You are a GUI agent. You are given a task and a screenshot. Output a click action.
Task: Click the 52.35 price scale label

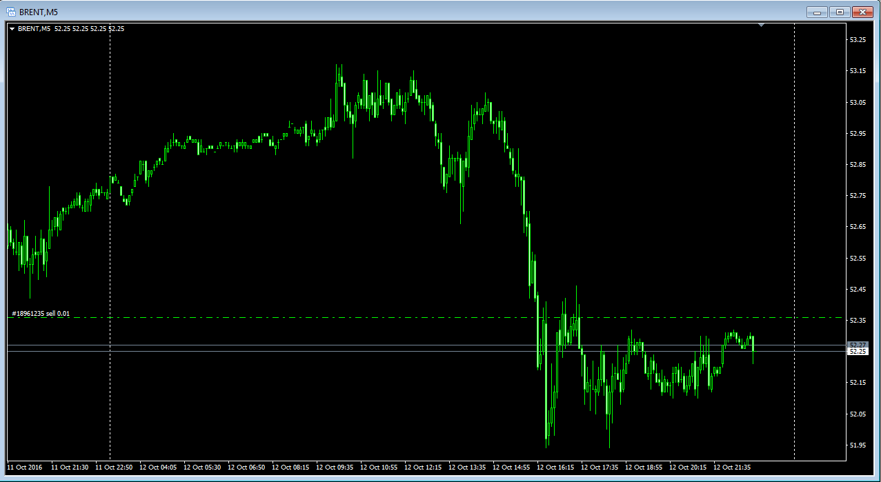(858, 321)
